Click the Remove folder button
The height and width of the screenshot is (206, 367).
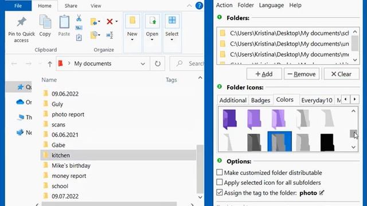point(302,74)
